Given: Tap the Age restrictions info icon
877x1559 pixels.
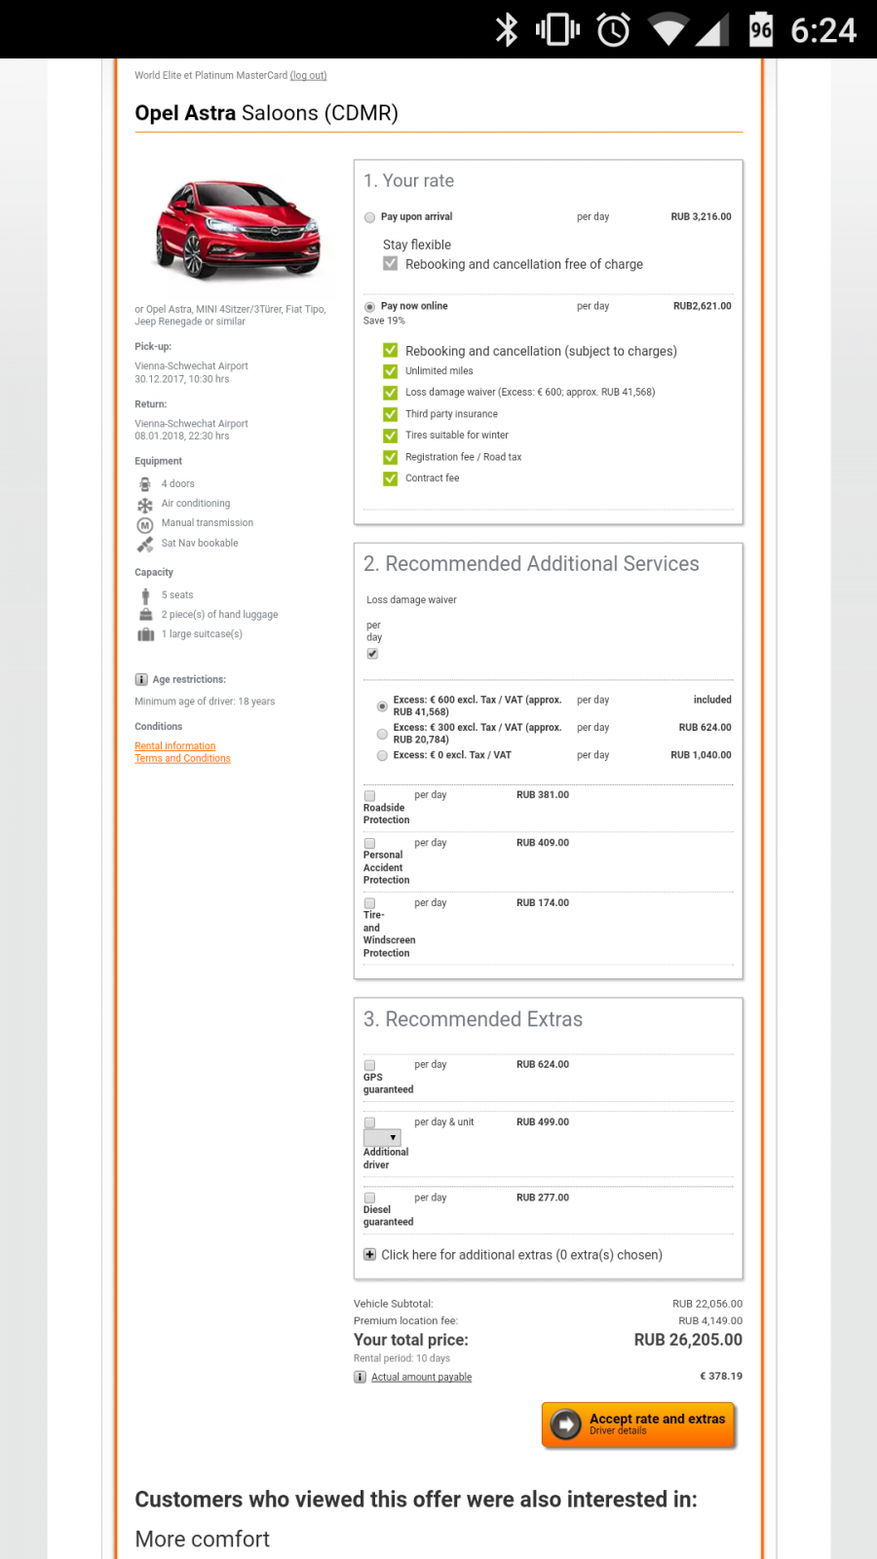Looking at the screenshot, I should (x=141, y=680).
